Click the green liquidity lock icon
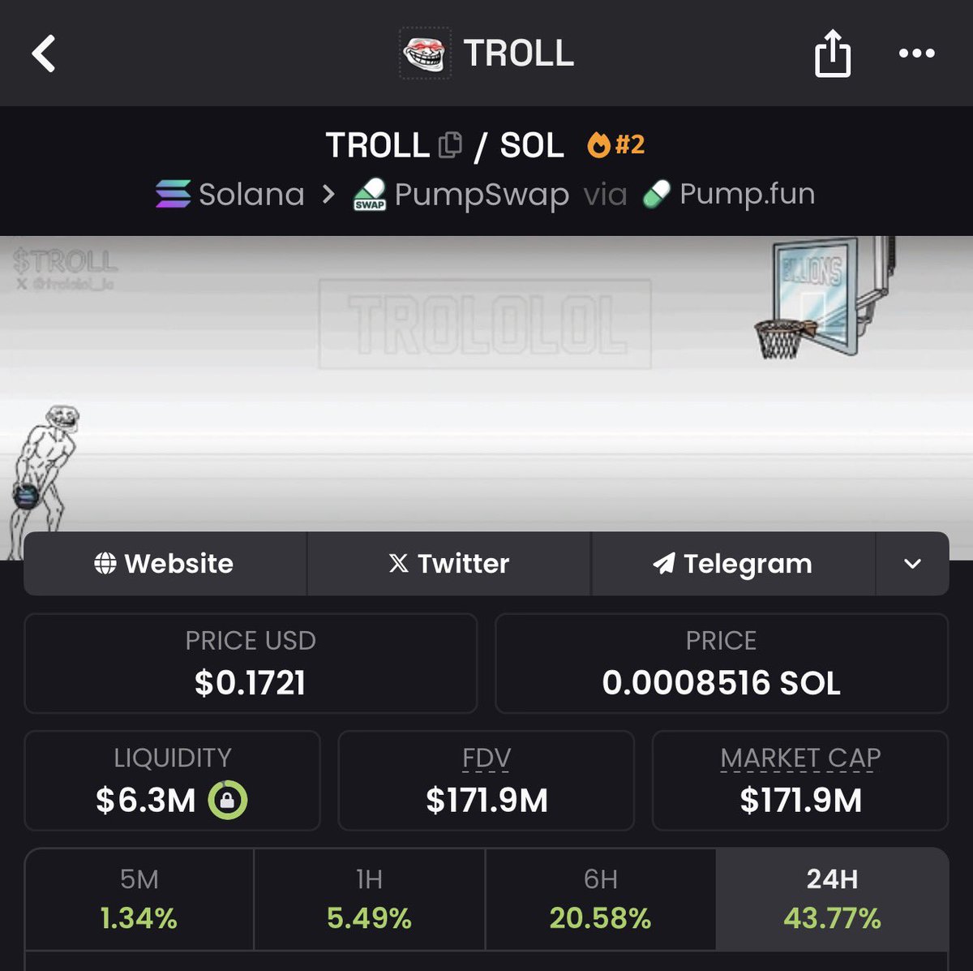 (x=228, y=801)
